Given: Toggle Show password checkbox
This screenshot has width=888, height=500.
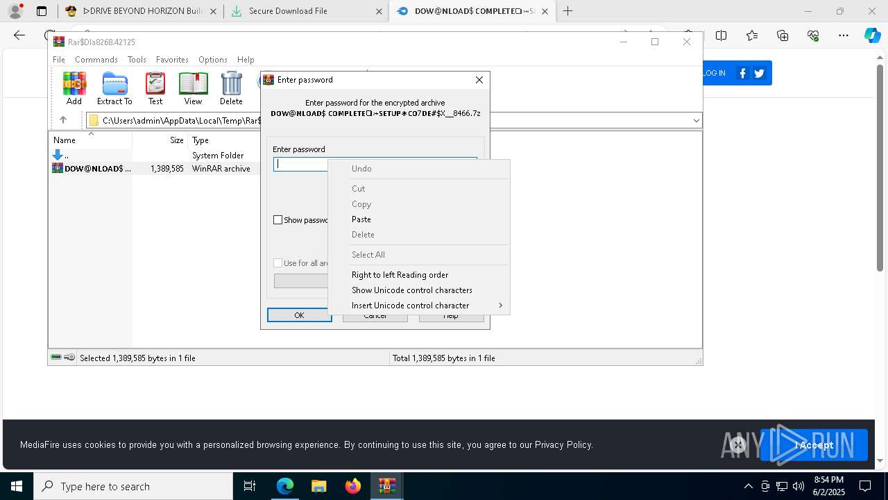Looking at the screenshot, I should pos(278,220).
